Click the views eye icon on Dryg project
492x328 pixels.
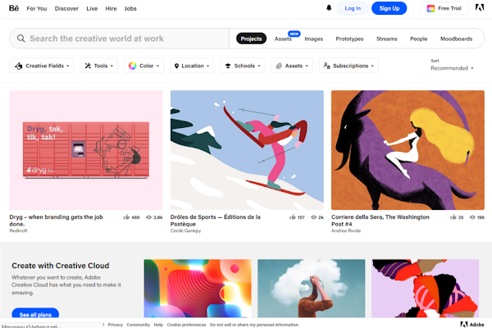coord(148,217)
